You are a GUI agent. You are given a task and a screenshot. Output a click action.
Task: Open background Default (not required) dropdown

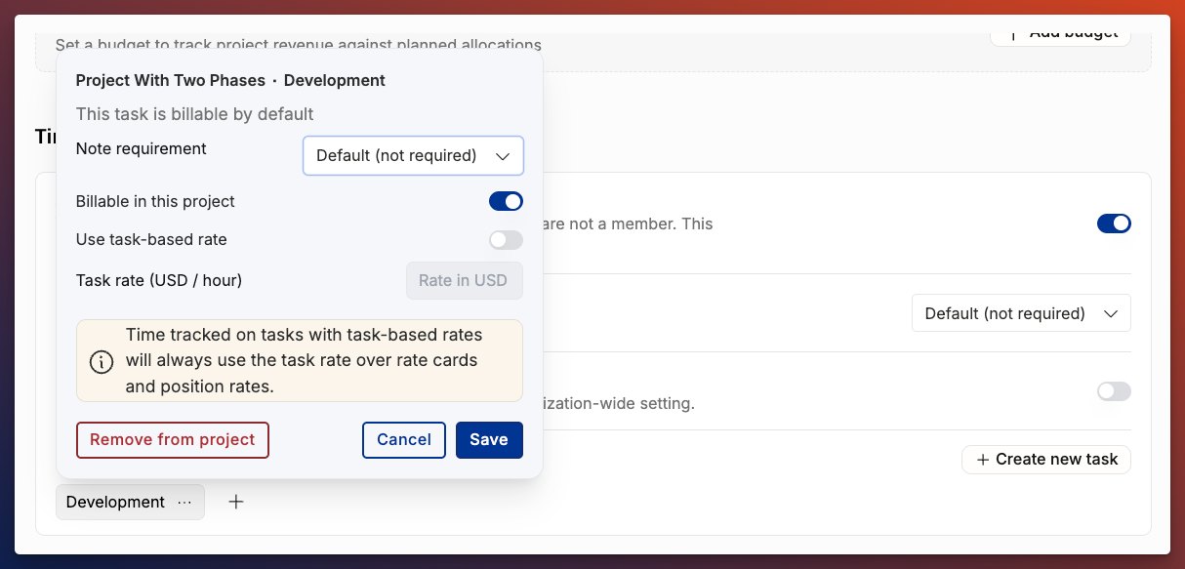(1021, 313)
